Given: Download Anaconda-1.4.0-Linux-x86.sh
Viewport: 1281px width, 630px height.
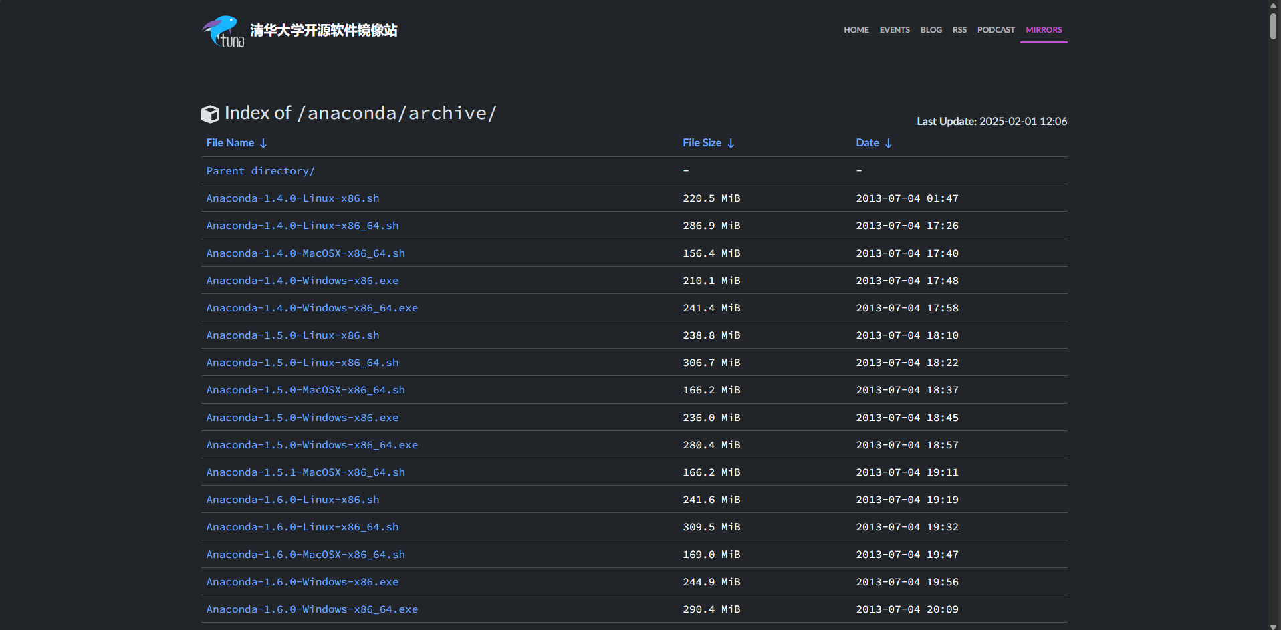Looking at the screenshot, I should [292, 198].
